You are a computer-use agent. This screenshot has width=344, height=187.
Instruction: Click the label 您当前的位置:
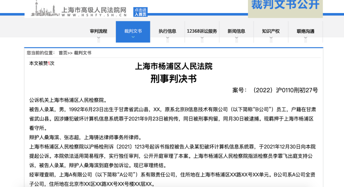(x=41, y=53)
